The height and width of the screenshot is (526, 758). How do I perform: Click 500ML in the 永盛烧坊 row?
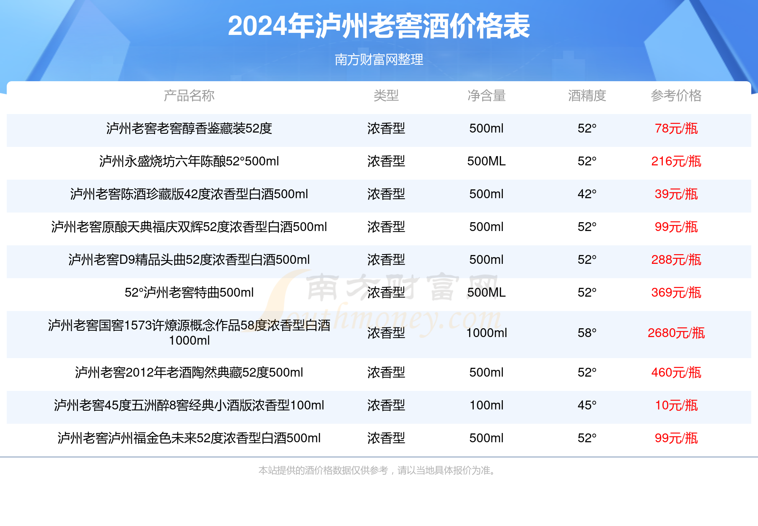[486, 161]
